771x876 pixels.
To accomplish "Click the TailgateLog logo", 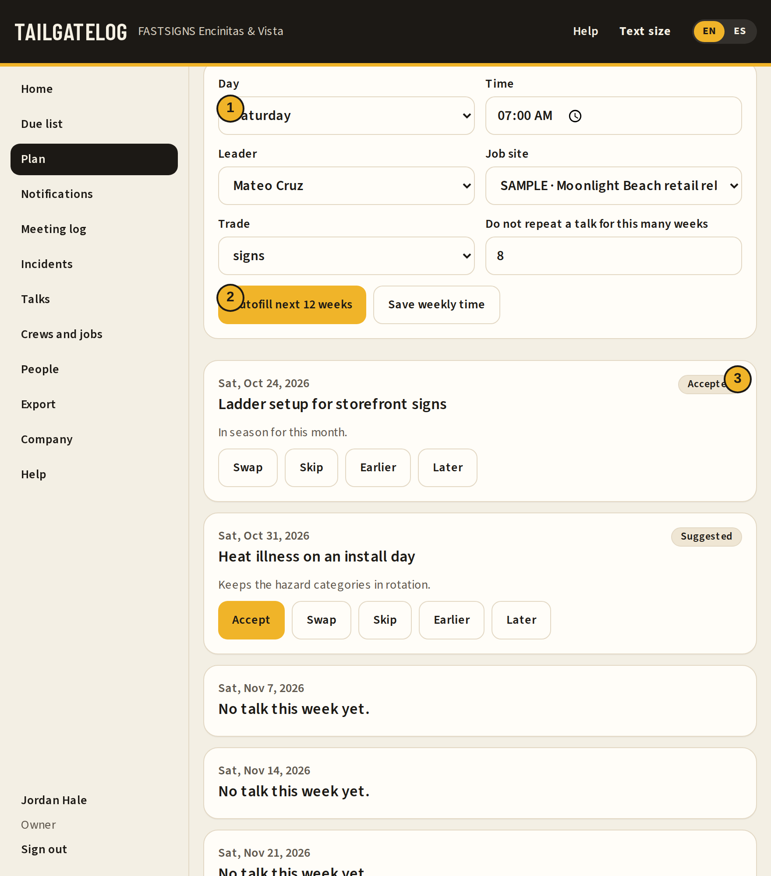I will 71,32.
